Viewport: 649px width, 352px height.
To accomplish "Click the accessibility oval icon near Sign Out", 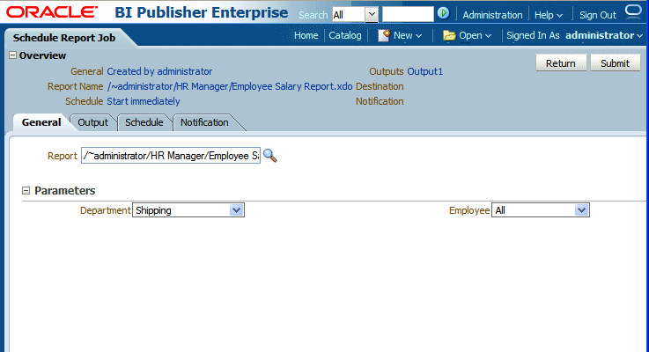I will 633,11.
